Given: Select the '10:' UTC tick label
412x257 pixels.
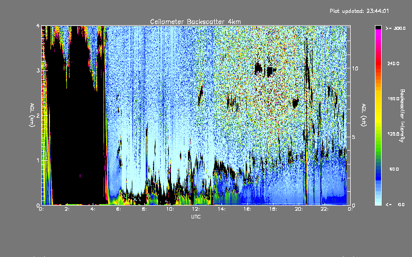Looking at the screenshot, I should (170, 209).
